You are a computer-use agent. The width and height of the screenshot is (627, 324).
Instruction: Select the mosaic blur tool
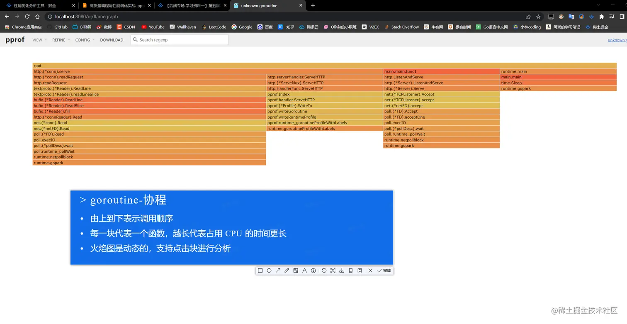[296, 270]
